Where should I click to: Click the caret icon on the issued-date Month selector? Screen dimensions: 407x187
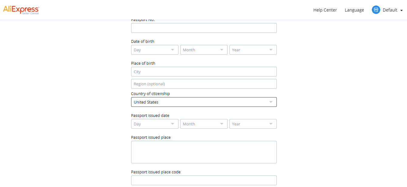pyautogui.click(x=222, y=124)
